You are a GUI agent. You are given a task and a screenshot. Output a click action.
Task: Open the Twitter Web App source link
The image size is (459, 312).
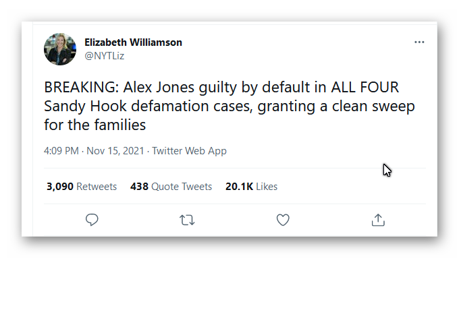(189, 151)
